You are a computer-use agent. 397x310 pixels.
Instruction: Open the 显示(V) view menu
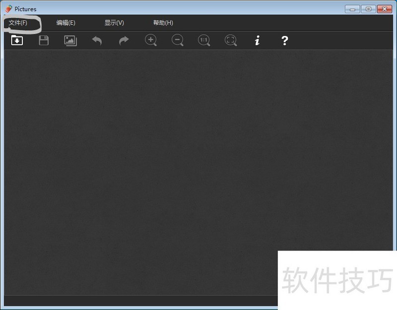[x=114, y=22]
